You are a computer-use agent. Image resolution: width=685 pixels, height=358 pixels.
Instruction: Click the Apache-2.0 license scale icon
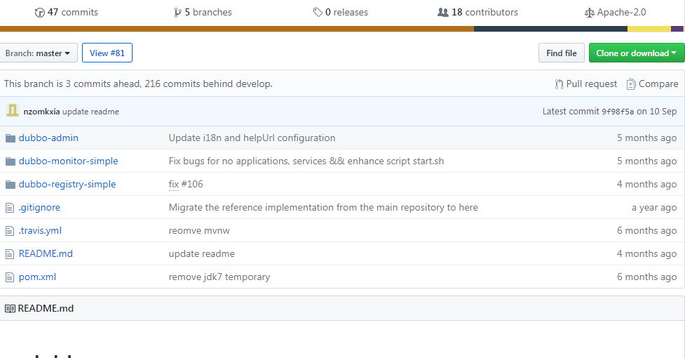(590, 13)
